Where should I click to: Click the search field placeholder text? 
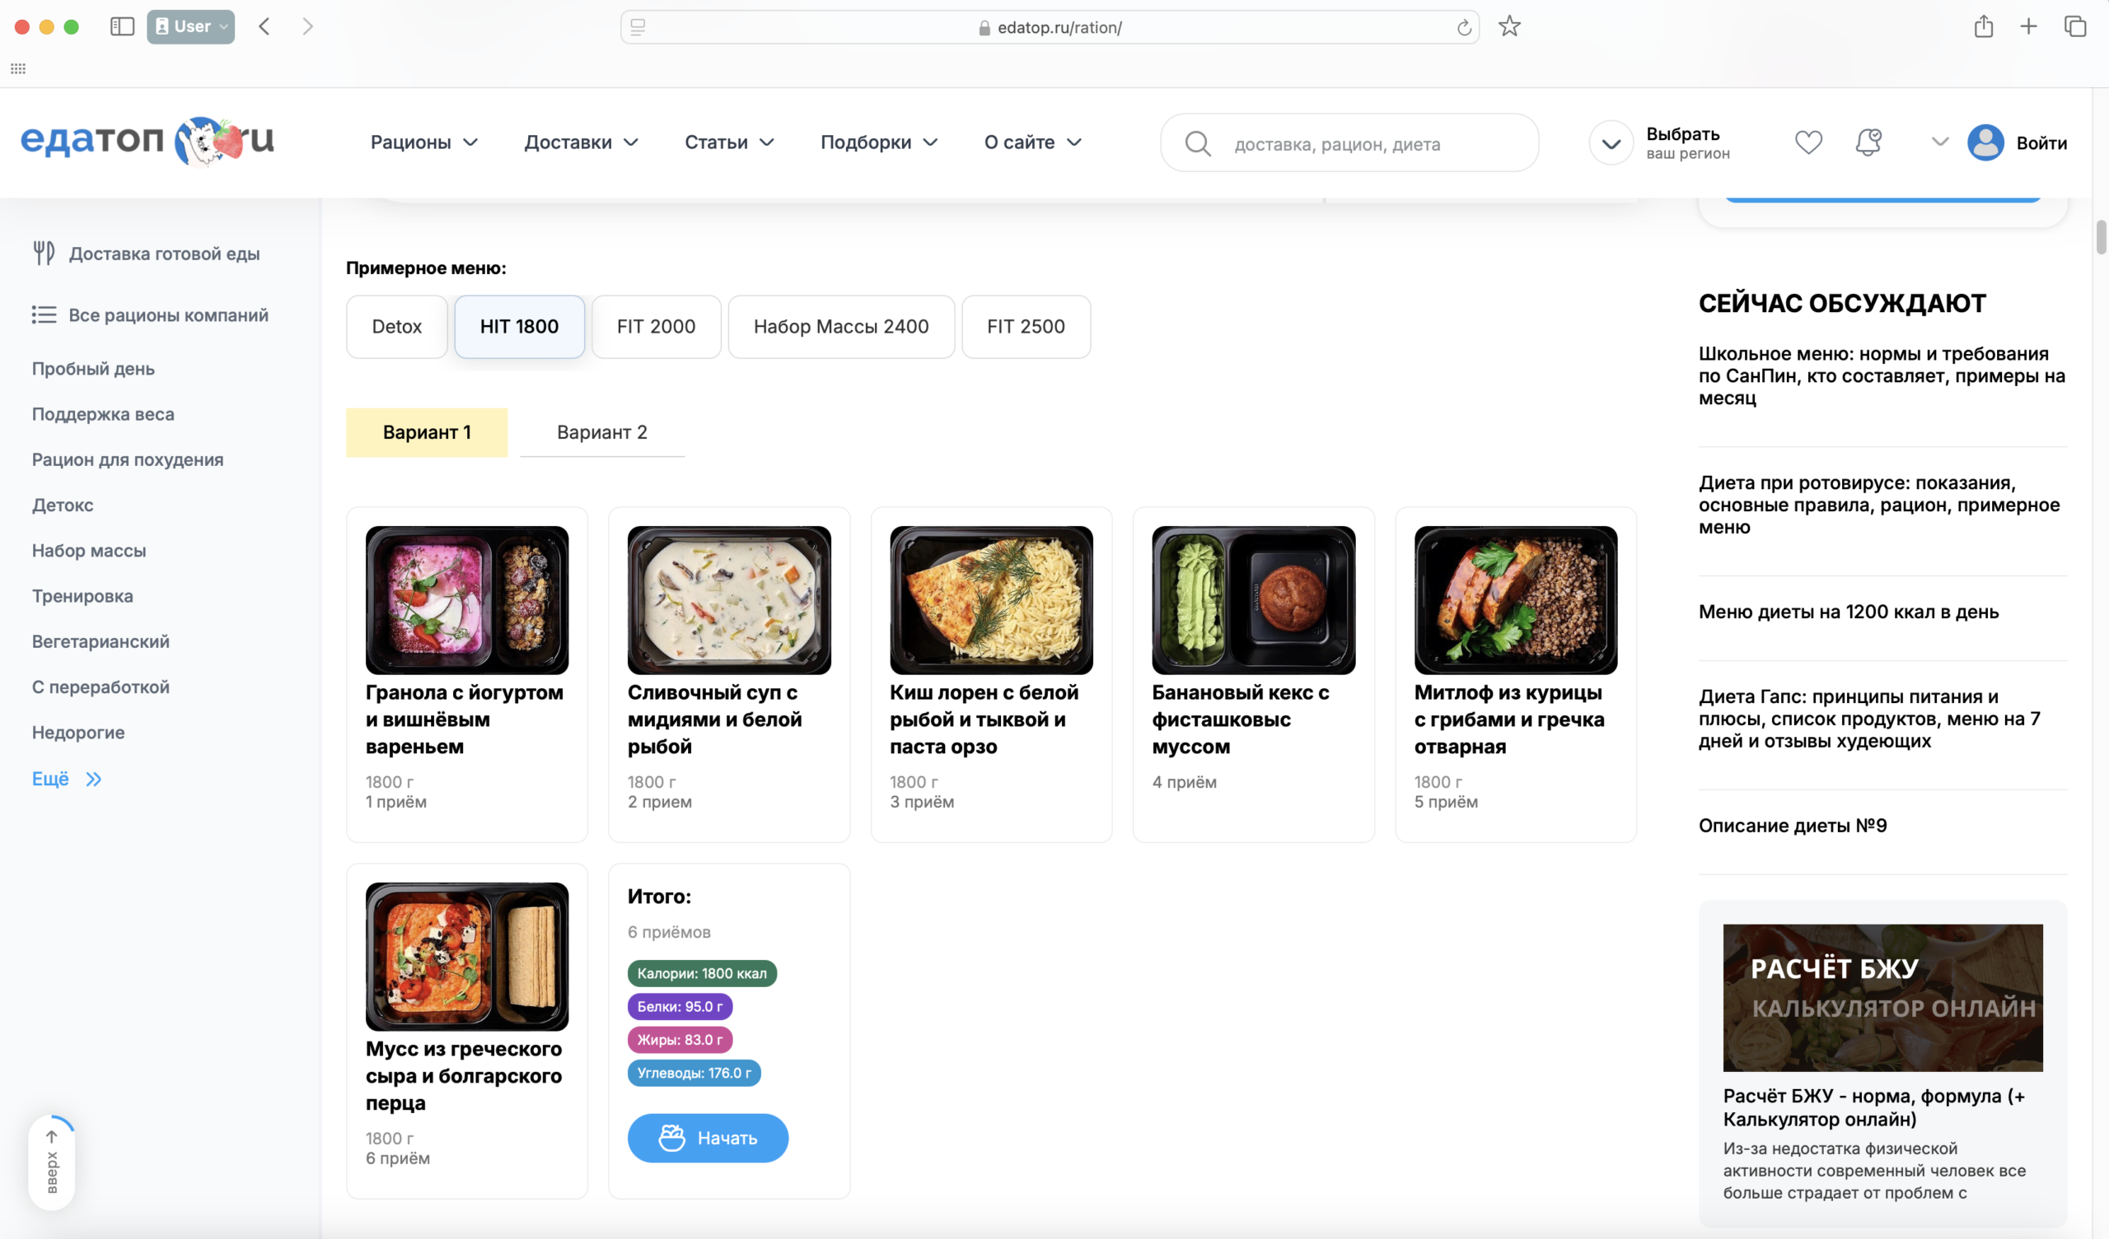coord(1336,145)
